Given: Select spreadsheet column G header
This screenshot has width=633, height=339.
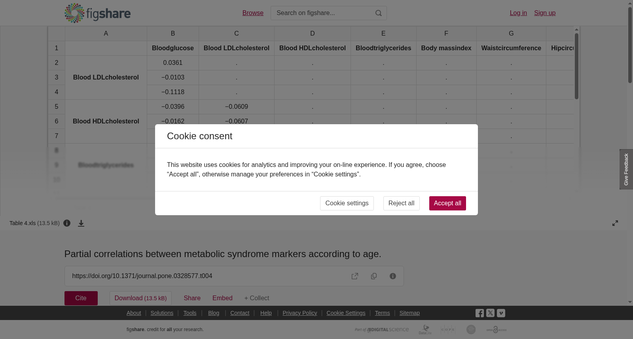Looking at the screenshot, I should pos(511,34).
